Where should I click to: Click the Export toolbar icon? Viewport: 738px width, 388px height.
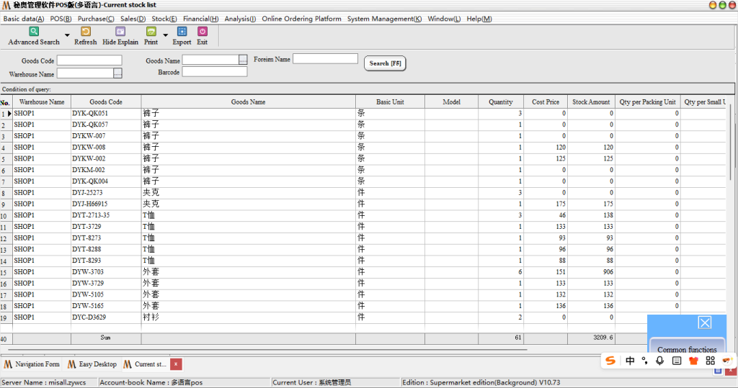(182, 32)
